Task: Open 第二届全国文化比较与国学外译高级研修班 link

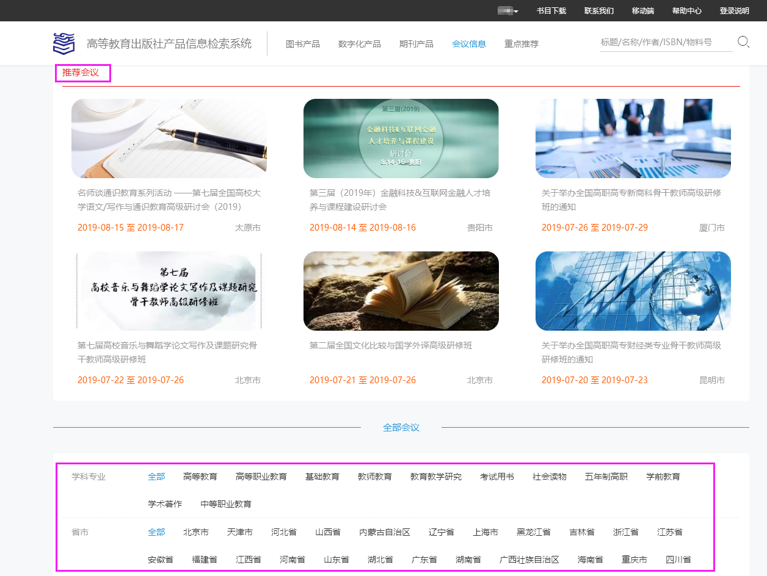Action: click(391, 345)
